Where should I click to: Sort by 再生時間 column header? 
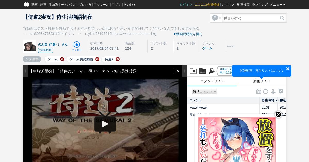coord(269,100)
